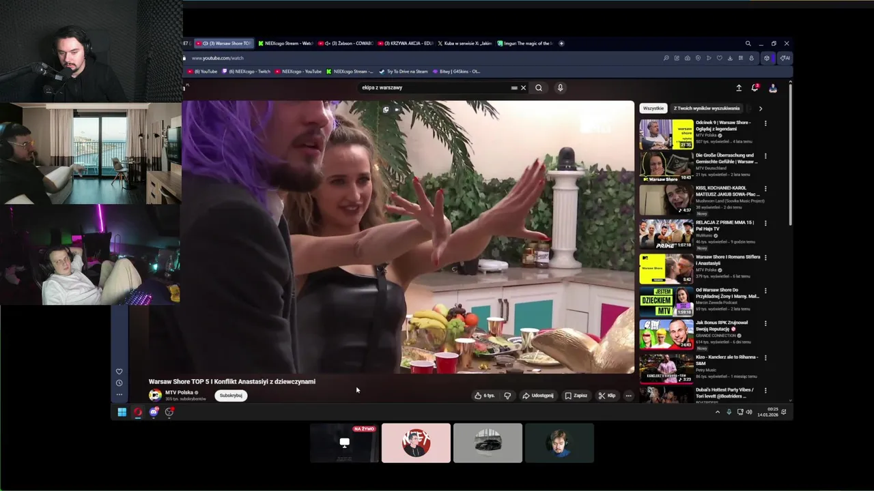The width and height of the screenshot is (874, 491).
Task: Click the address bar download icon
Action: coord(730,58)
